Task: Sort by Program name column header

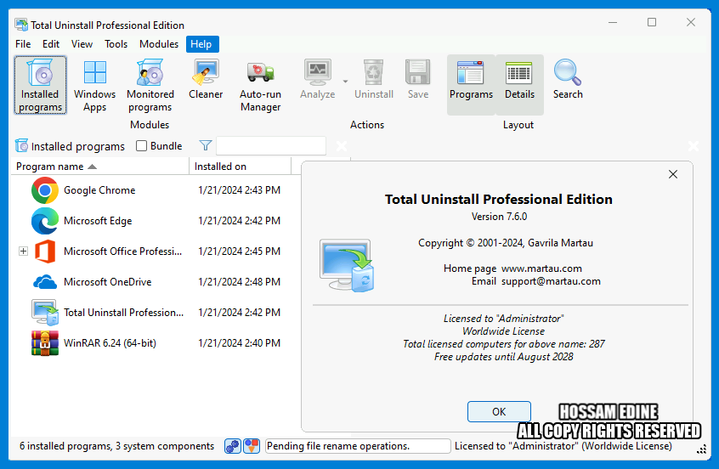Action: 100,167
